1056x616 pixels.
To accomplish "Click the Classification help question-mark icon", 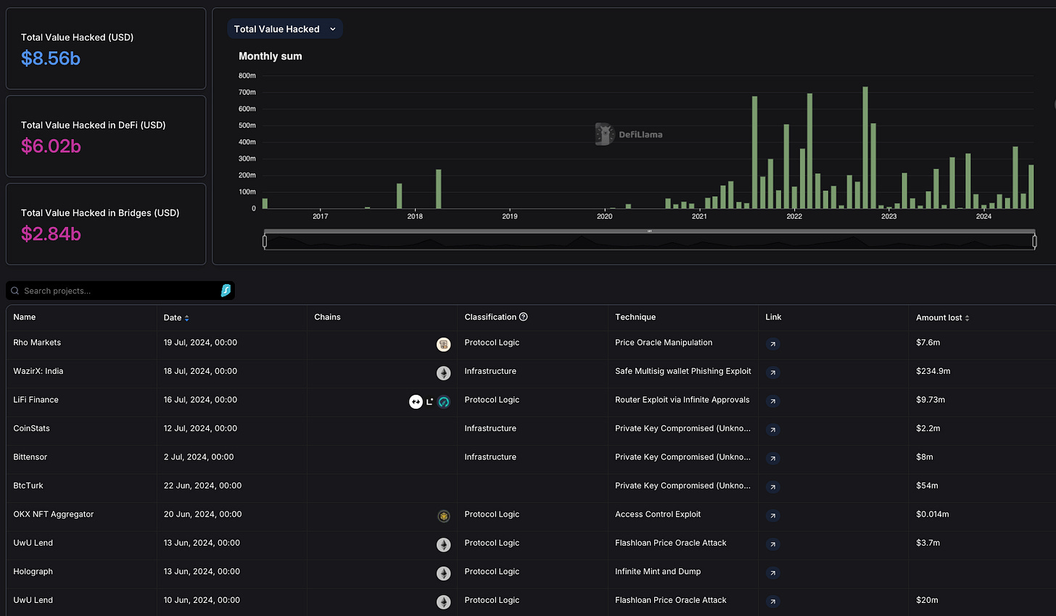I will 524,317.
